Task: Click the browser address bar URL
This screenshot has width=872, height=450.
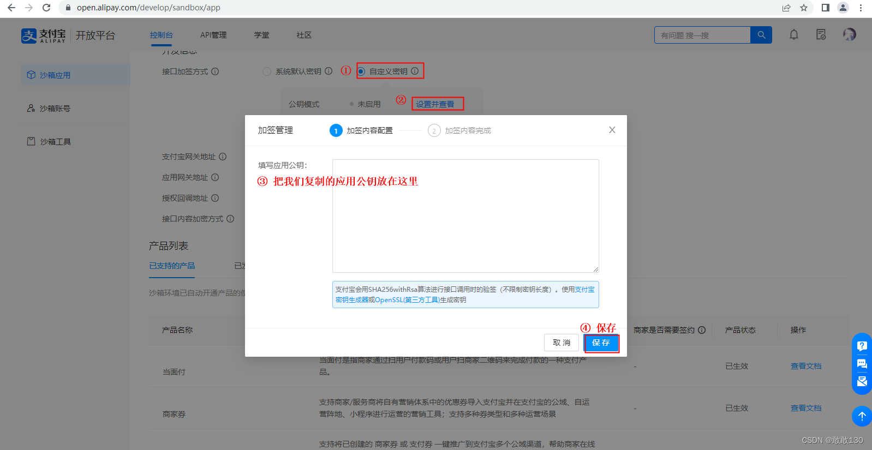Action: 148,8
